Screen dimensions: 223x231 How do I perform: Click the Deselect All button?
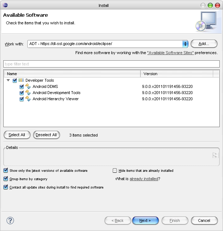click(x=46, y=135)
